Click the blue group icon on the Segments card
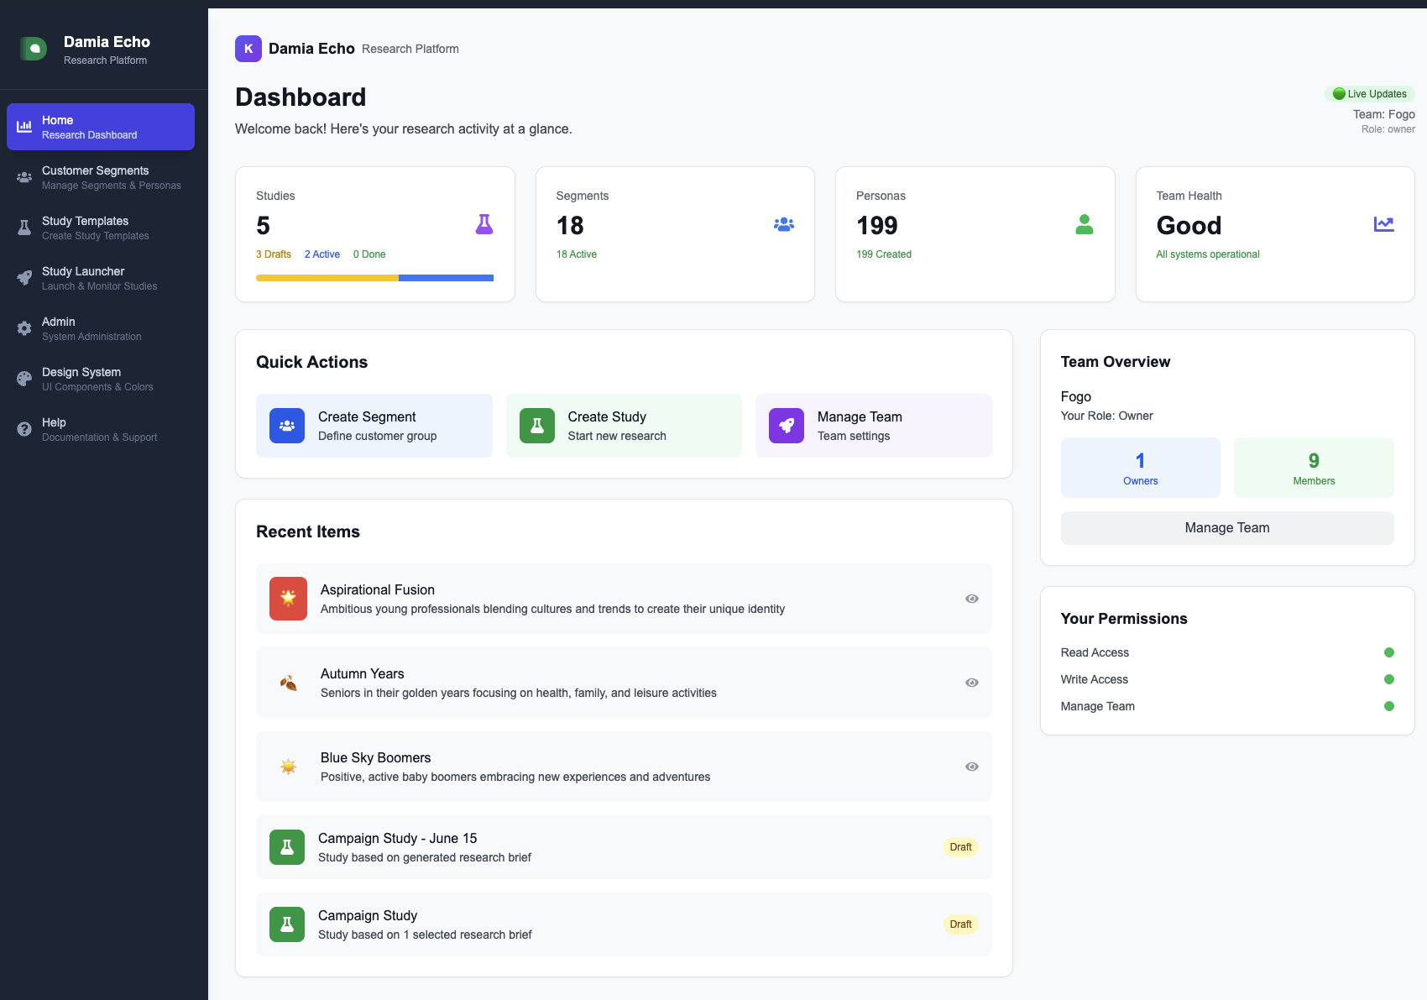The image size is (1427, 1000). point(784,224)
